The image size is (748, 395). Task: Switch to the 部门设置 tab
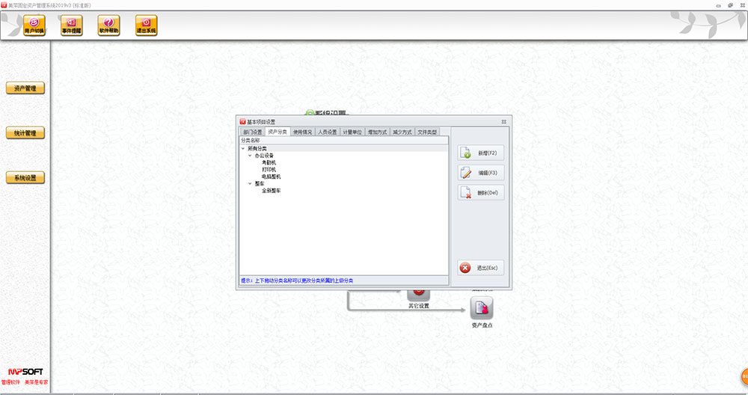[x=252, y=132]
